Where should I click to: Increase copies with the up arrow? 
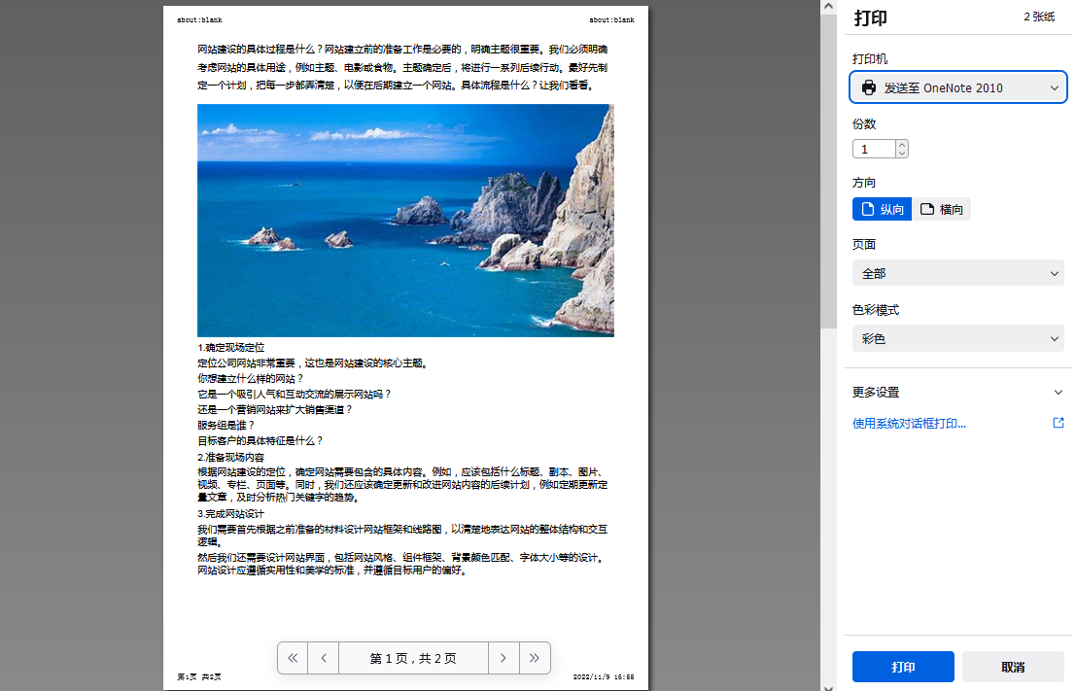click(x=902, y=145)
